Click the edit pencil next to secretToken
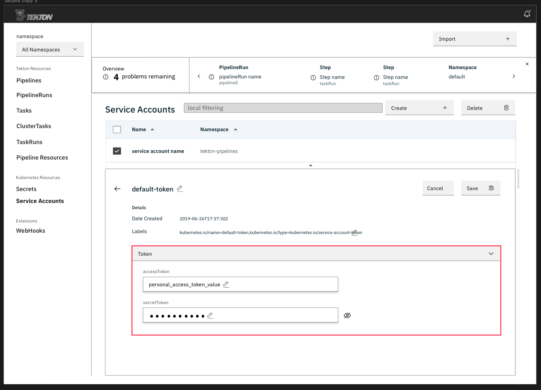This screenshot has height=390, width=541. click(x=210, y=315)
